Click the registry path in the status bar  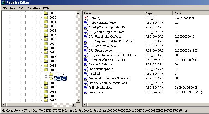(x=94, y=110)
